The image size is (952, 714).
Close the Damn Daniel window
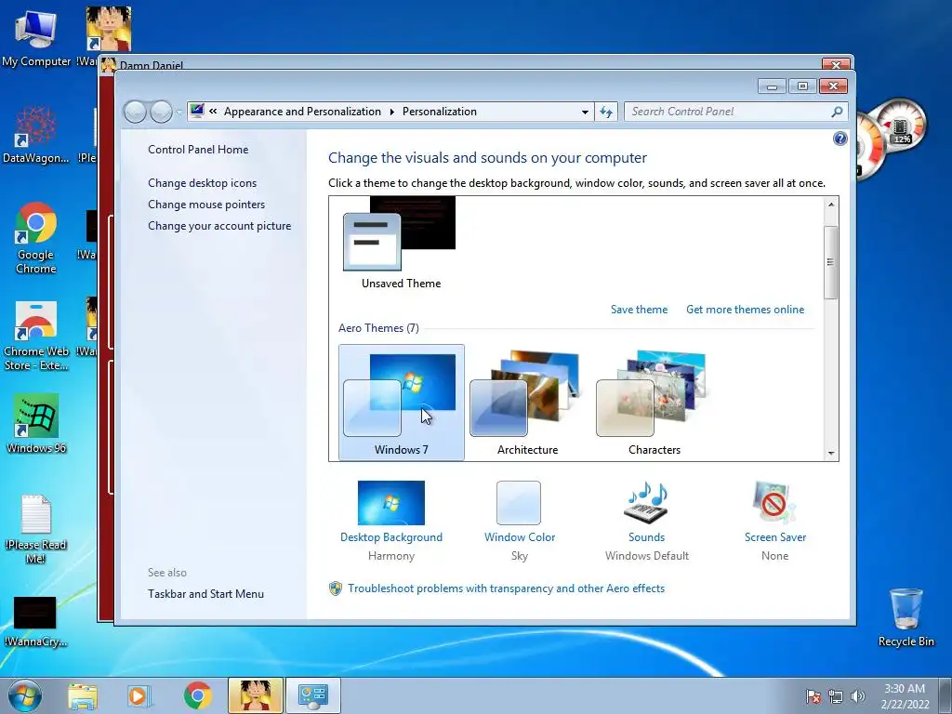[x=836, y=64]
